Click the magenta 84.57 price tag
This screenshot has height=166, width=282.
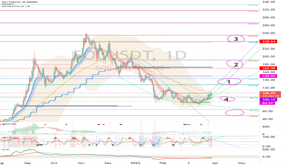coord(267,103)
